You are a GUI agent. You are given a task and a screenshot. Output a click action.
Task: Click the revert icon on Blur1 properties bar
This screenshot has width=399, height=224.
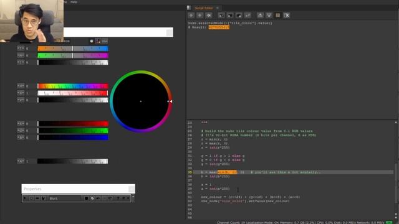pyautogui.click(x=110, y=198)
